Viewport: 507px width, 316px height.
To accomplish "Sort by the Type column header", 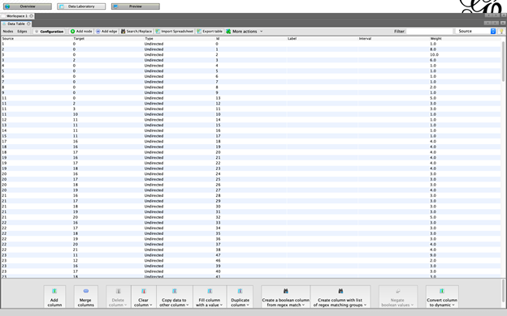I will tap(180, 39).
